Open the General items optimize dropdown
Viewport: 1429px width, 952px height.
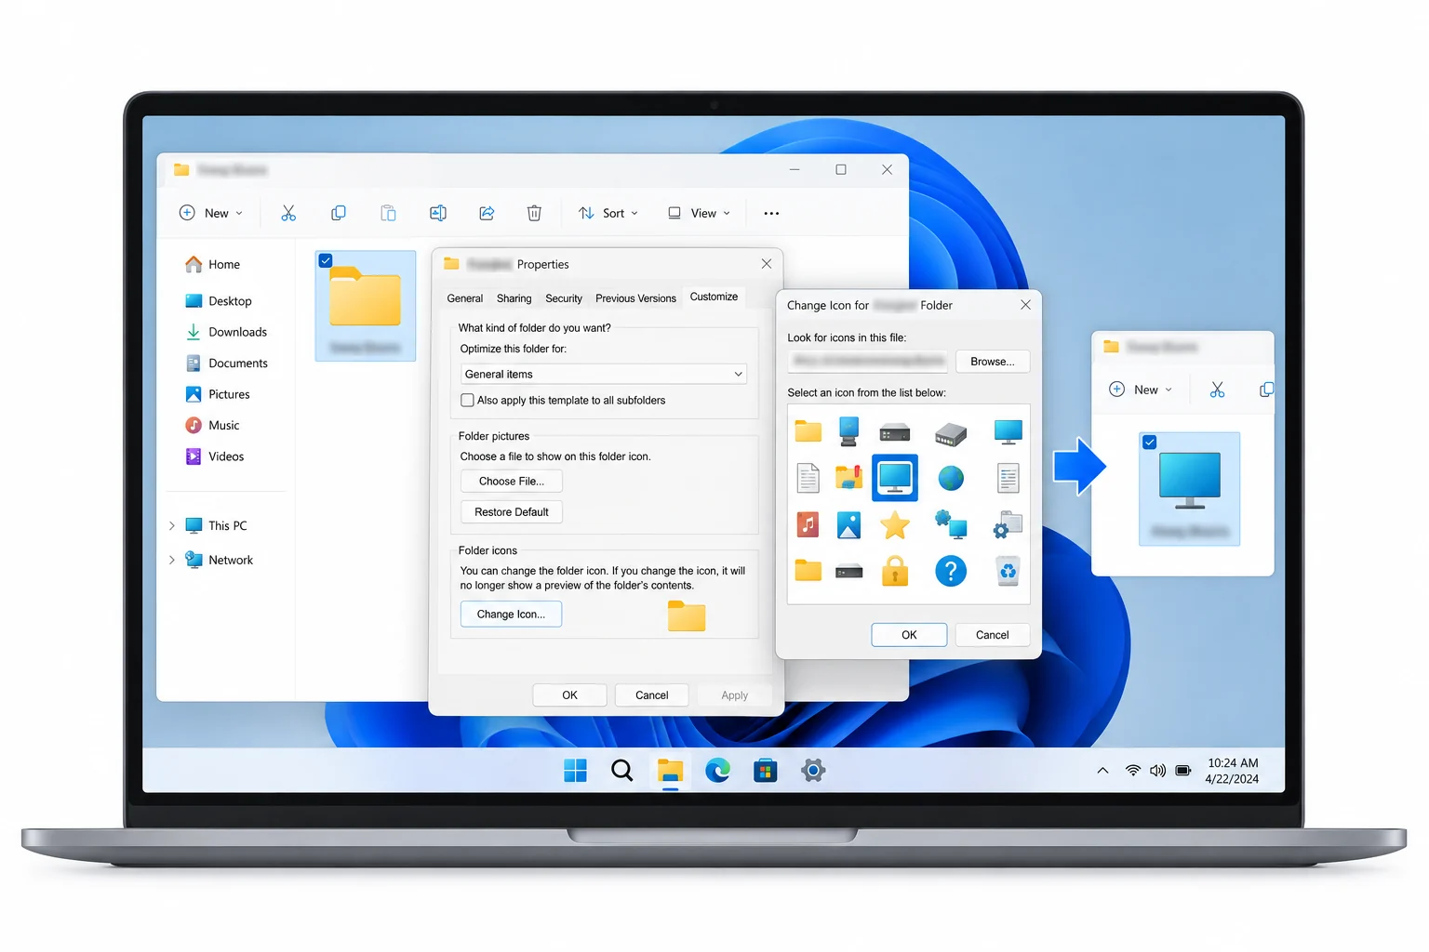[x=604, y=374]
